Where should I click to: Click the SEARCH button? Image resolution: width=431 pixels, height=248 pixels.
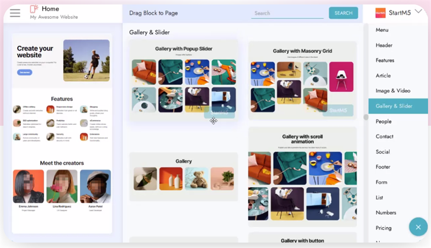click(x=343, y=13)
